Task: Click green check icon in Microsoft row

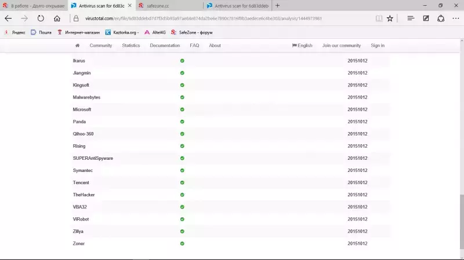Action: click(182, 109)
